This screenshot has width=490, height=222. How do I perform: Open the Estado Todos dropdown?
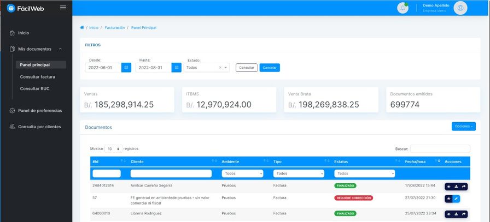click(206, 67)
